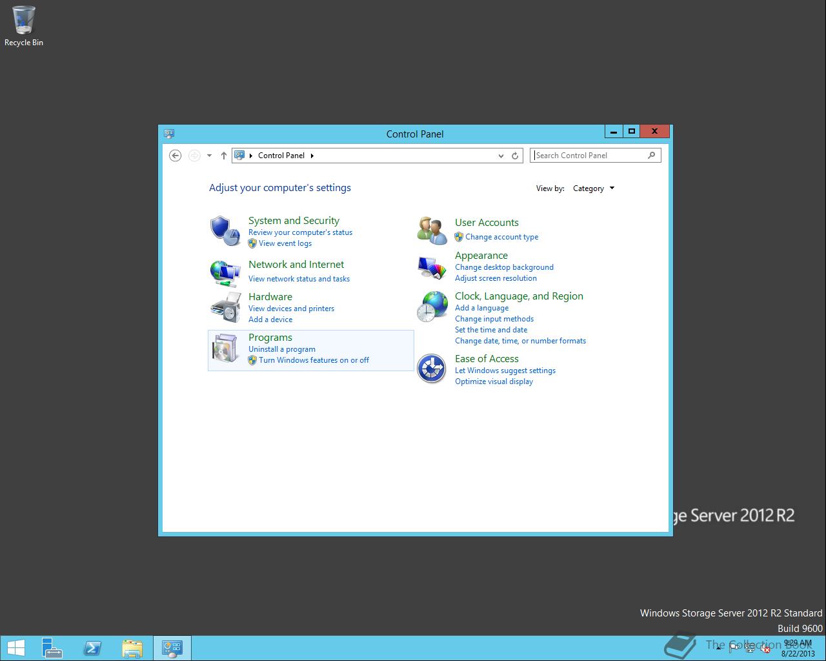Click the taskbar clock and date
Screen dimensions: 826x661
pos(798,648)
